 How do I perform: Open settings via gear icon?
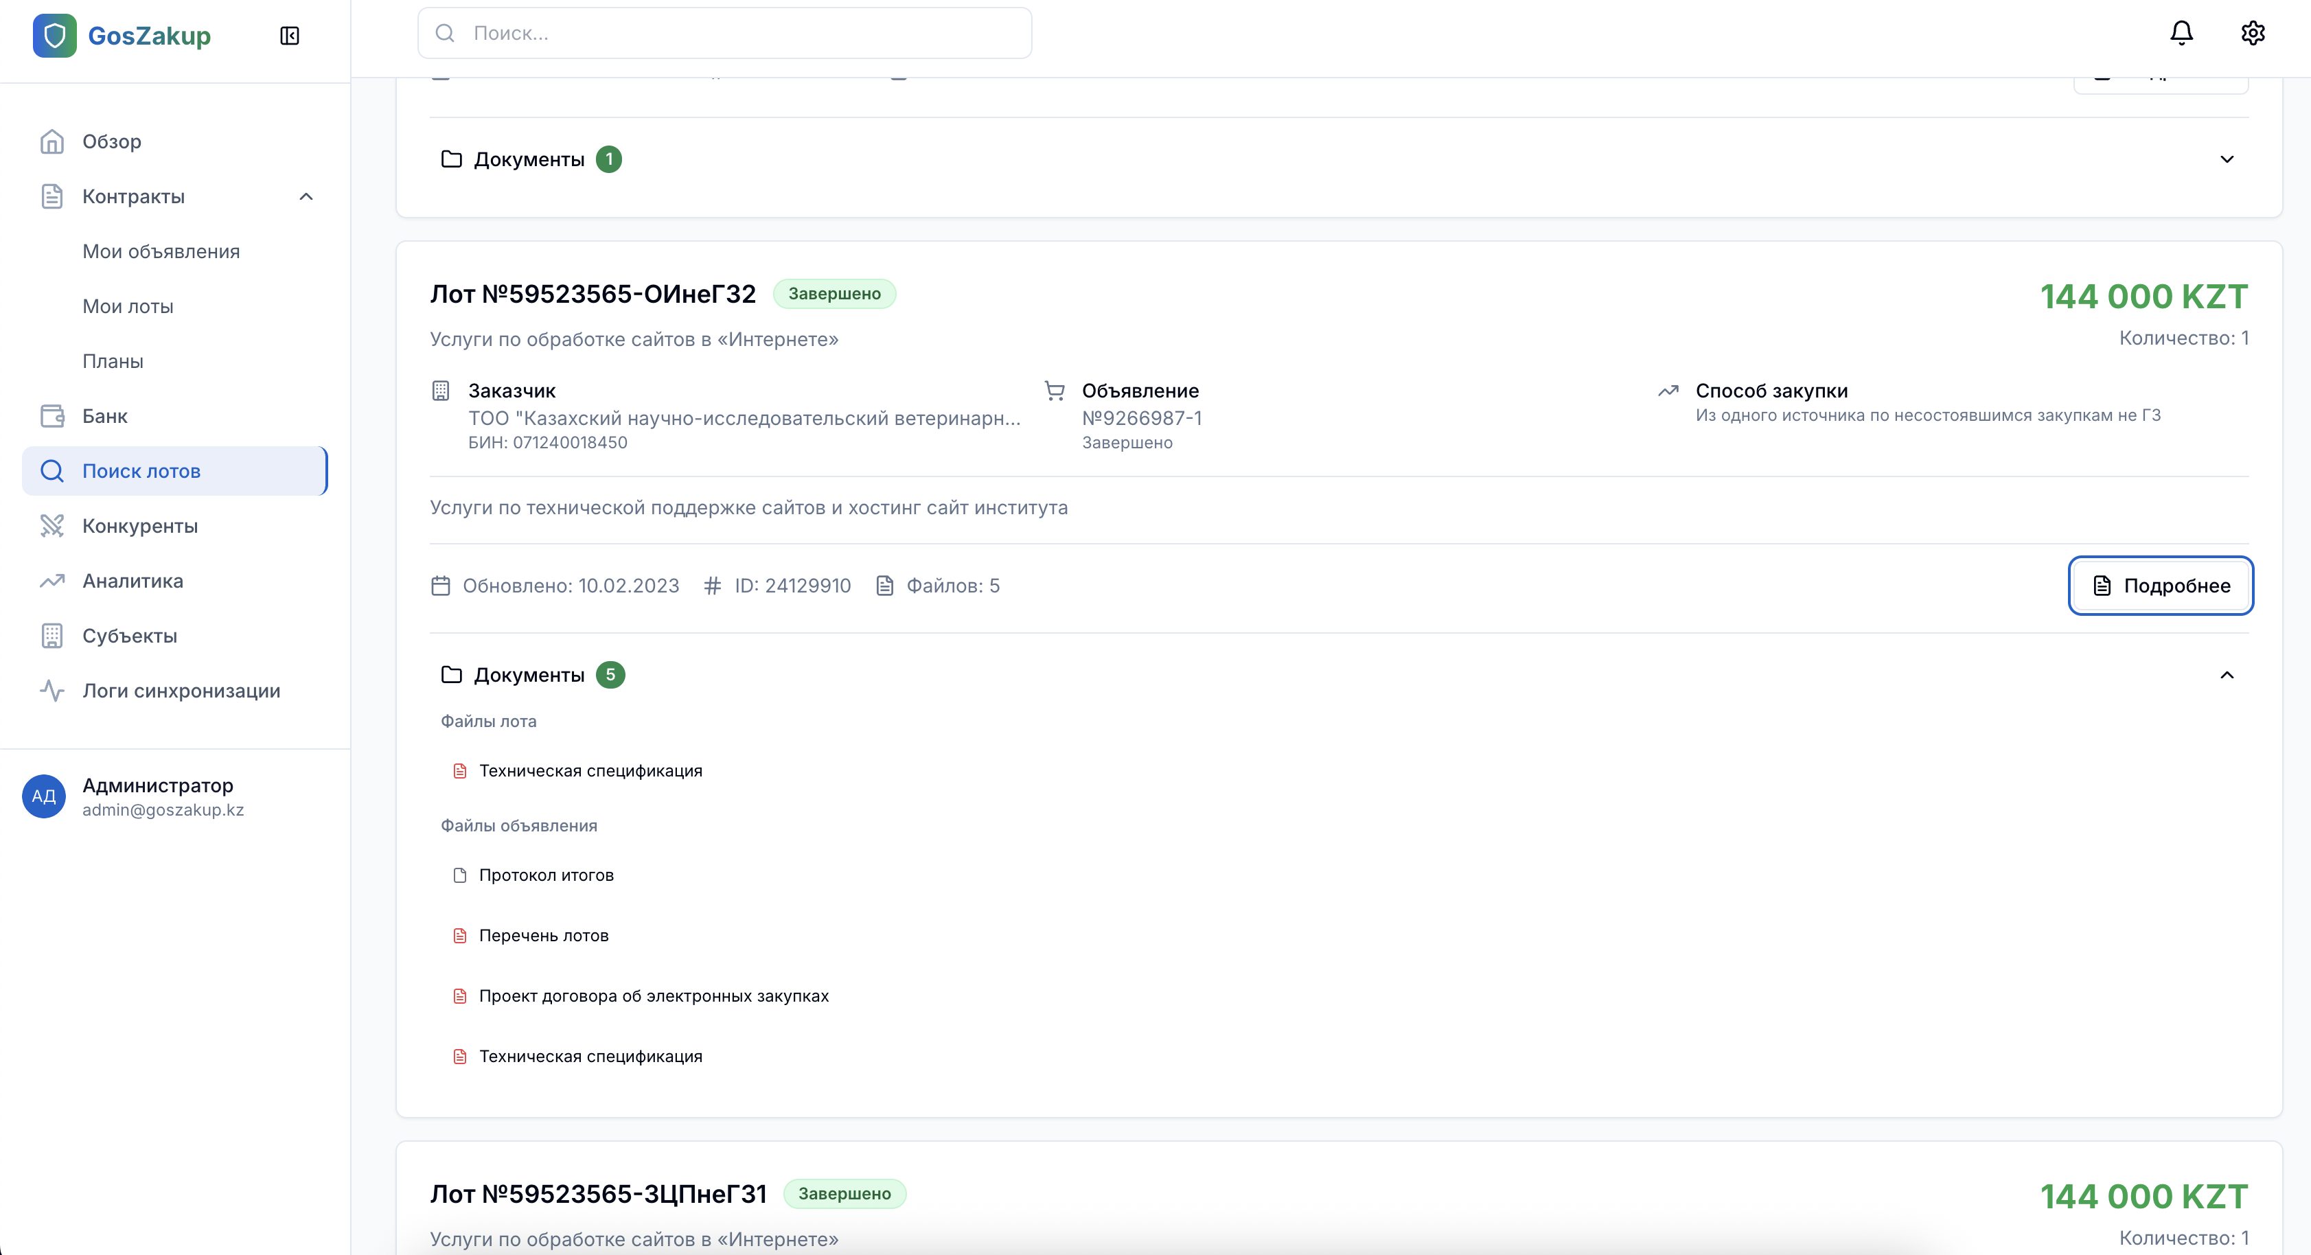tap(2253, 33)
